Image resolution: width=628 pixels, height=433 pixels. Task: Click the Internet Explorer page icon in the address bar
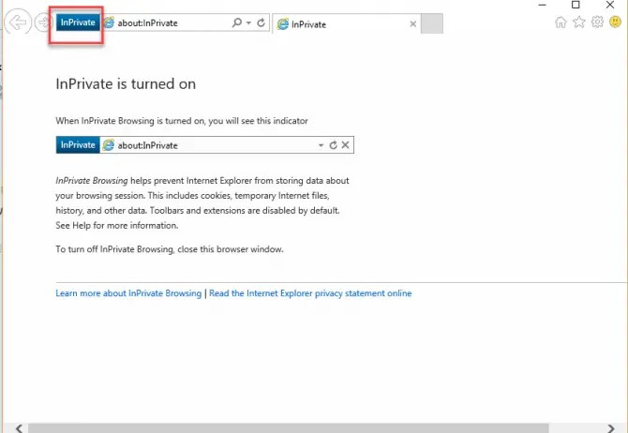click(x=109, y=22)
